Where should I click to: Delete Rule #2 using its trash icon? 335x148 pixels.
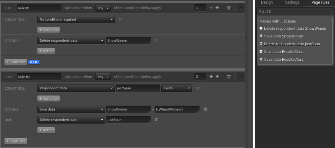[229, 77]
